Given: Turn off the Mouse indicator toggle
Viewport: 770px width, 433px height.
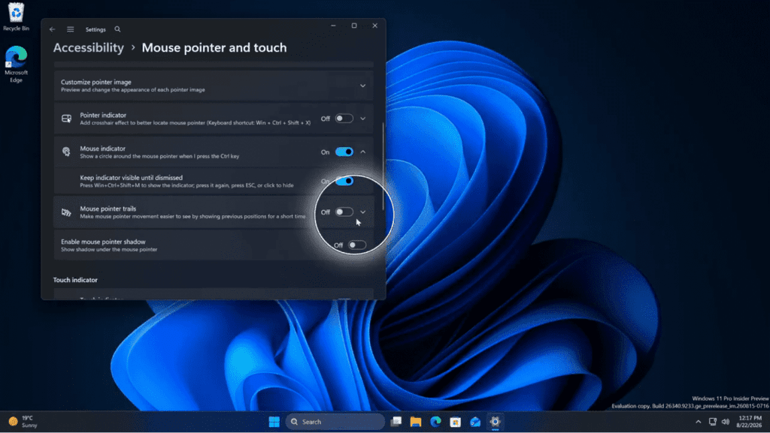Looking at the screenshot, I should point(344,152).
